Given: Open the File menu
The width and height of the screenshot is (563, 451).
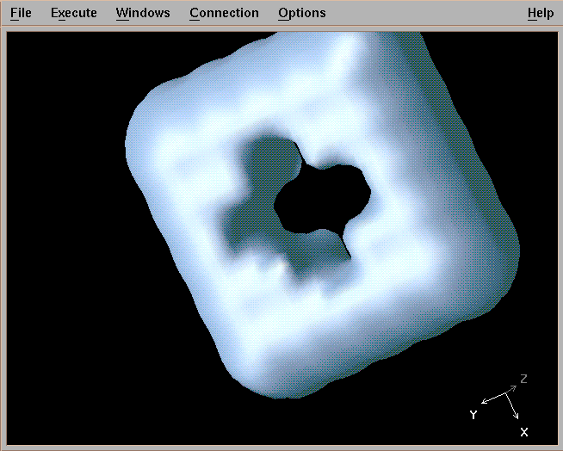Looking at the screenshot, I should pos(21,13).
